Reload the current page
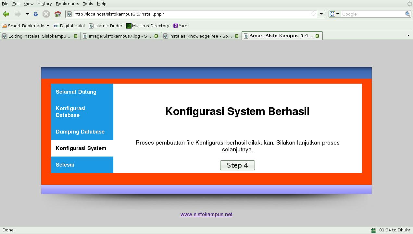The height and width of the screenshot is (234, 413). click(x=36, y=14)
